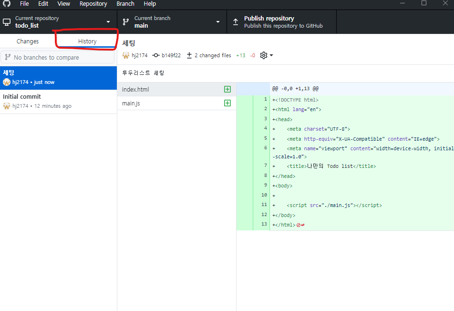Click branch icon in compare field
The height and width of the screenshot is (311, 454).
point(8,57)
